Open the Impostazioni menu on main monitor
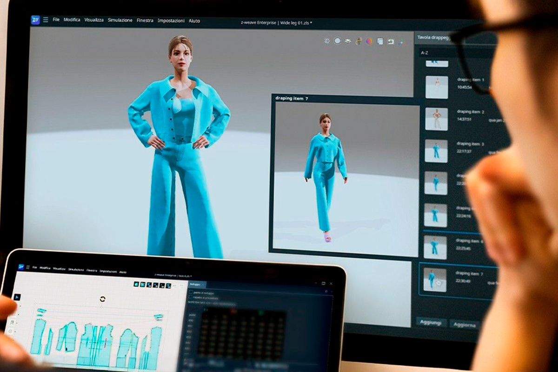The image size is (558, 372). point(171,21)
